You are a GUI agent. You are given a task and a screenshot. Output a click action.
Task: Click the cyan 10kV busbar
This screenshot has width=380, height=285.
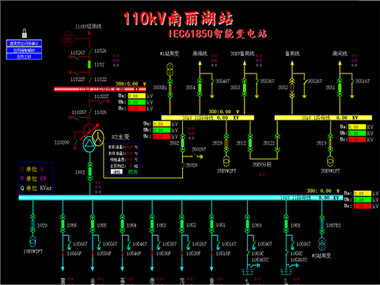point(180,198)
